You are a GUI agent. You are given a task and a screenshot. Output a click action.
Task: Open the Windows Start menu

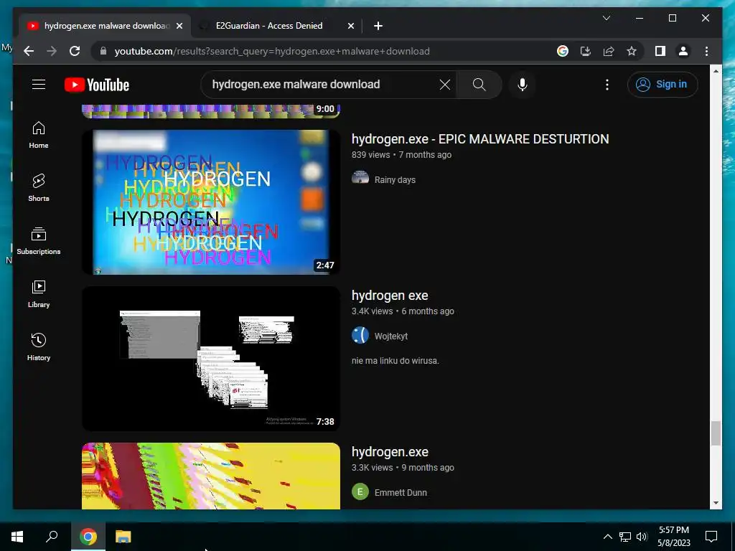tap(17, 537)
